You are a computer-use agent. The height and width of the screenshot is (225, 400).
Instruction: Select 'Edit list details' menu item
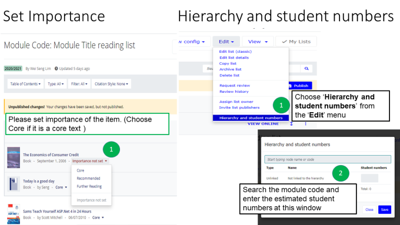click(234, 58)
